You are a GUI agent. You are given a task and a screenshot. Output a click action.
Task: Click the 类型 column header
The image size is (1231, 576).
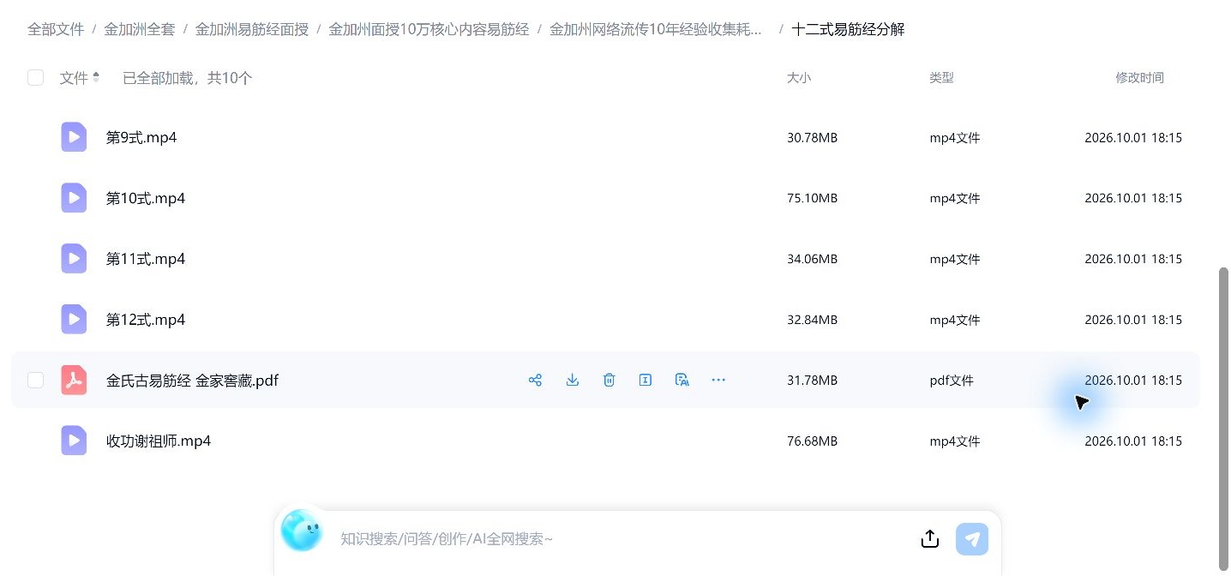(941, 77)
